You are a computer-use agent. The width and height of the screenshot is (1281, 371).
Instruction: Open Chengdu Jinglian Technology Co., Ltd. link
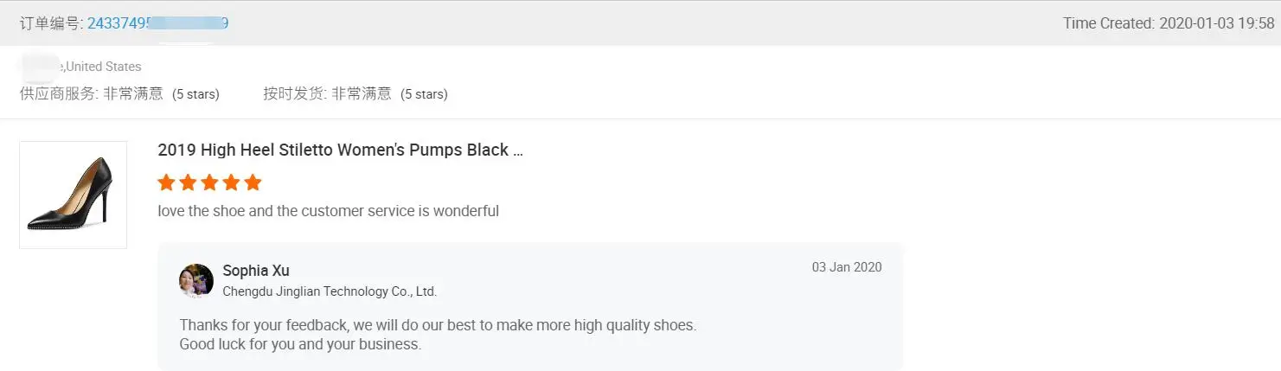tap(330, 291)
